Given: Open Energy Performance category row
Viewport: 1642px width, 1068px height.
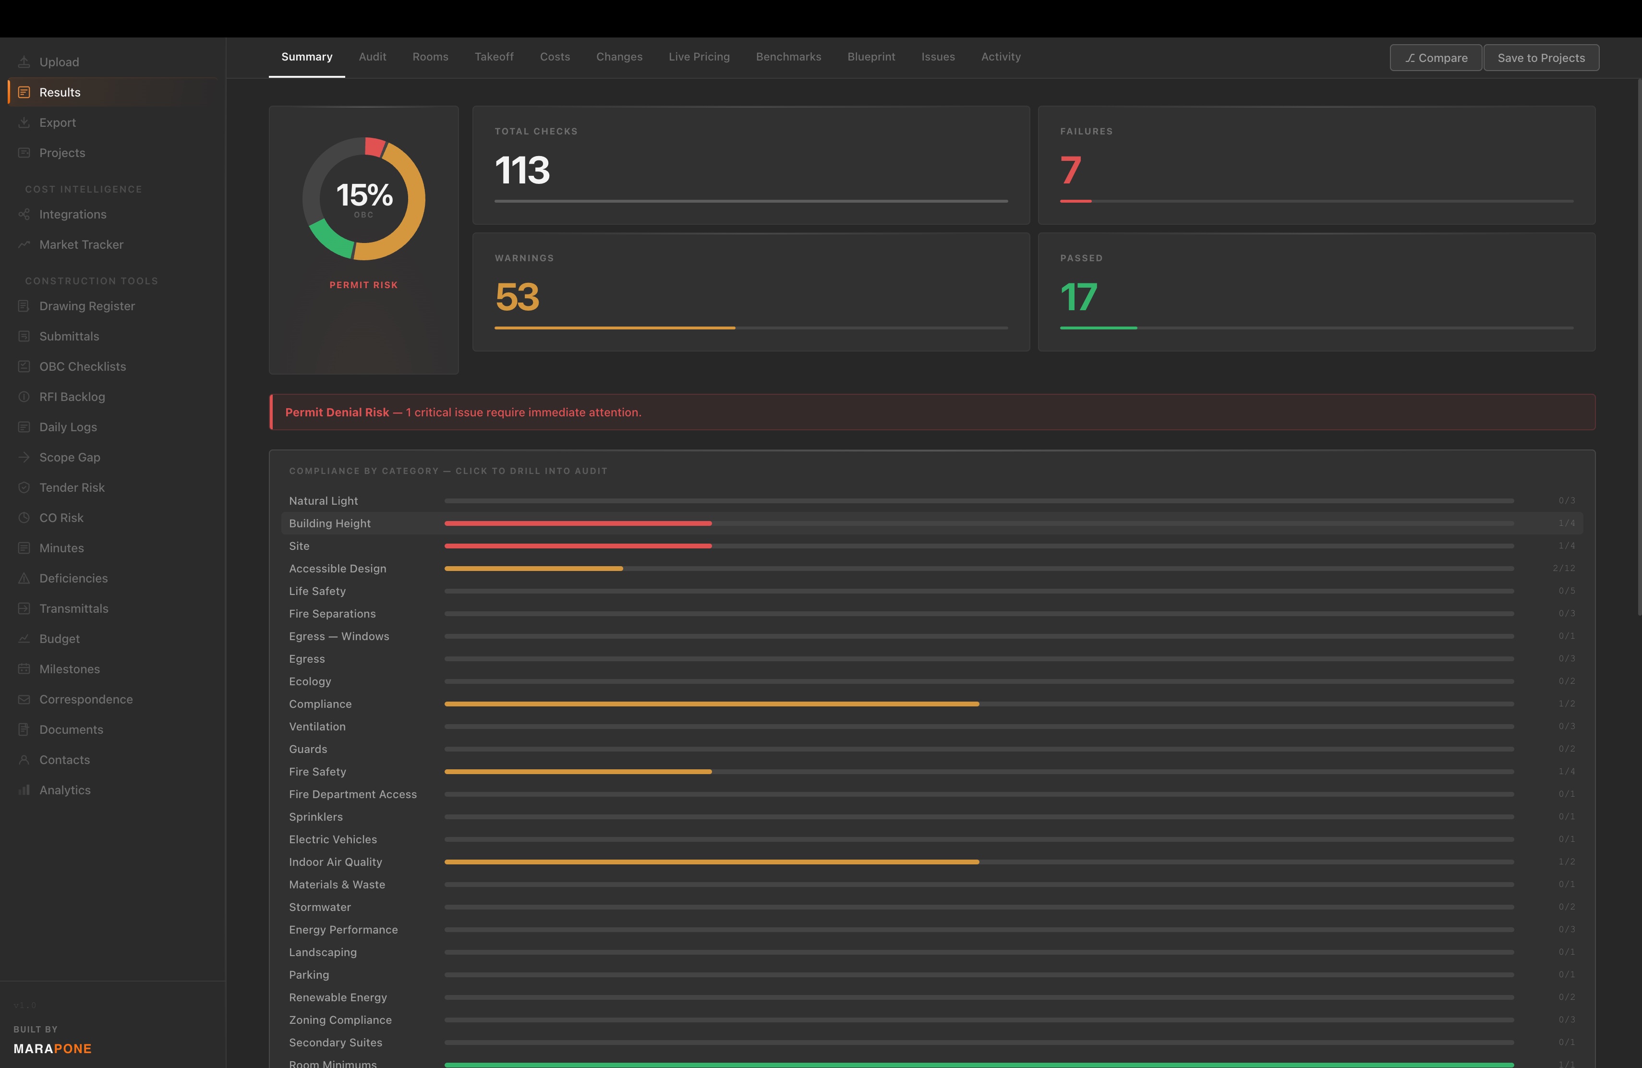Looking at the screenshot, I should tap(932, 929).
